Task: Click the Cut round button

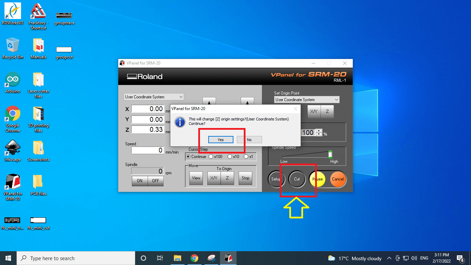Action: click(x=297, y=179)
